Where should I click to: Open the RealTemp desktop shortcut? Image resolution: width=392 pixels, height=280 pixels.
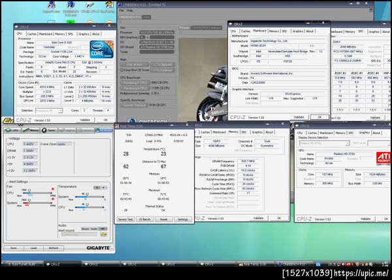(108, 7)
